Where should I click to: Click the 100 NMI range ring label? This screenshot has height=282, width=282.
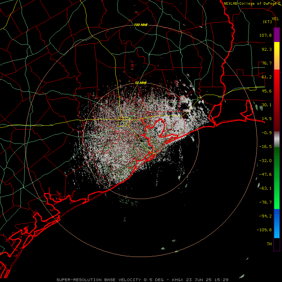click(x=141, y=25)
